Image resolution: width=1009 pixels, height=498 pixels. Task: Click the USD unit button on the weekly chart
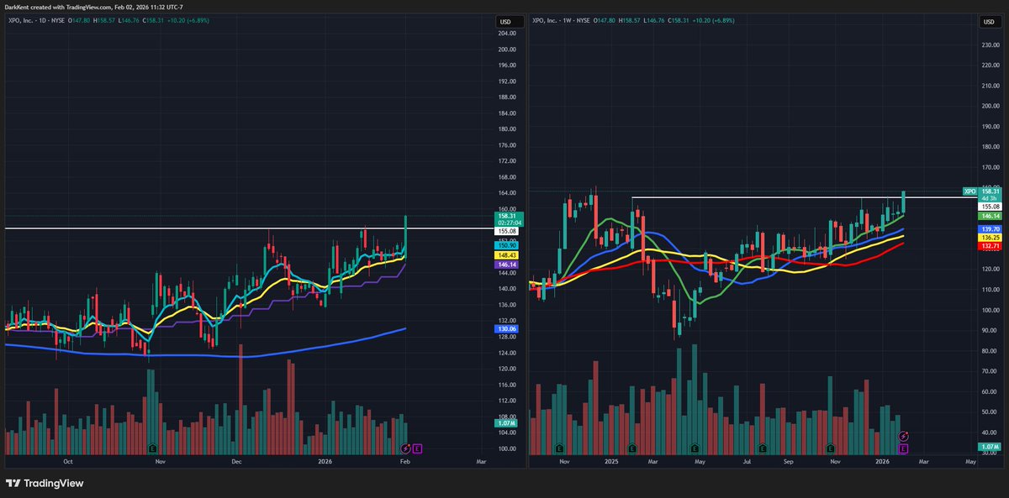click(989, 21)
